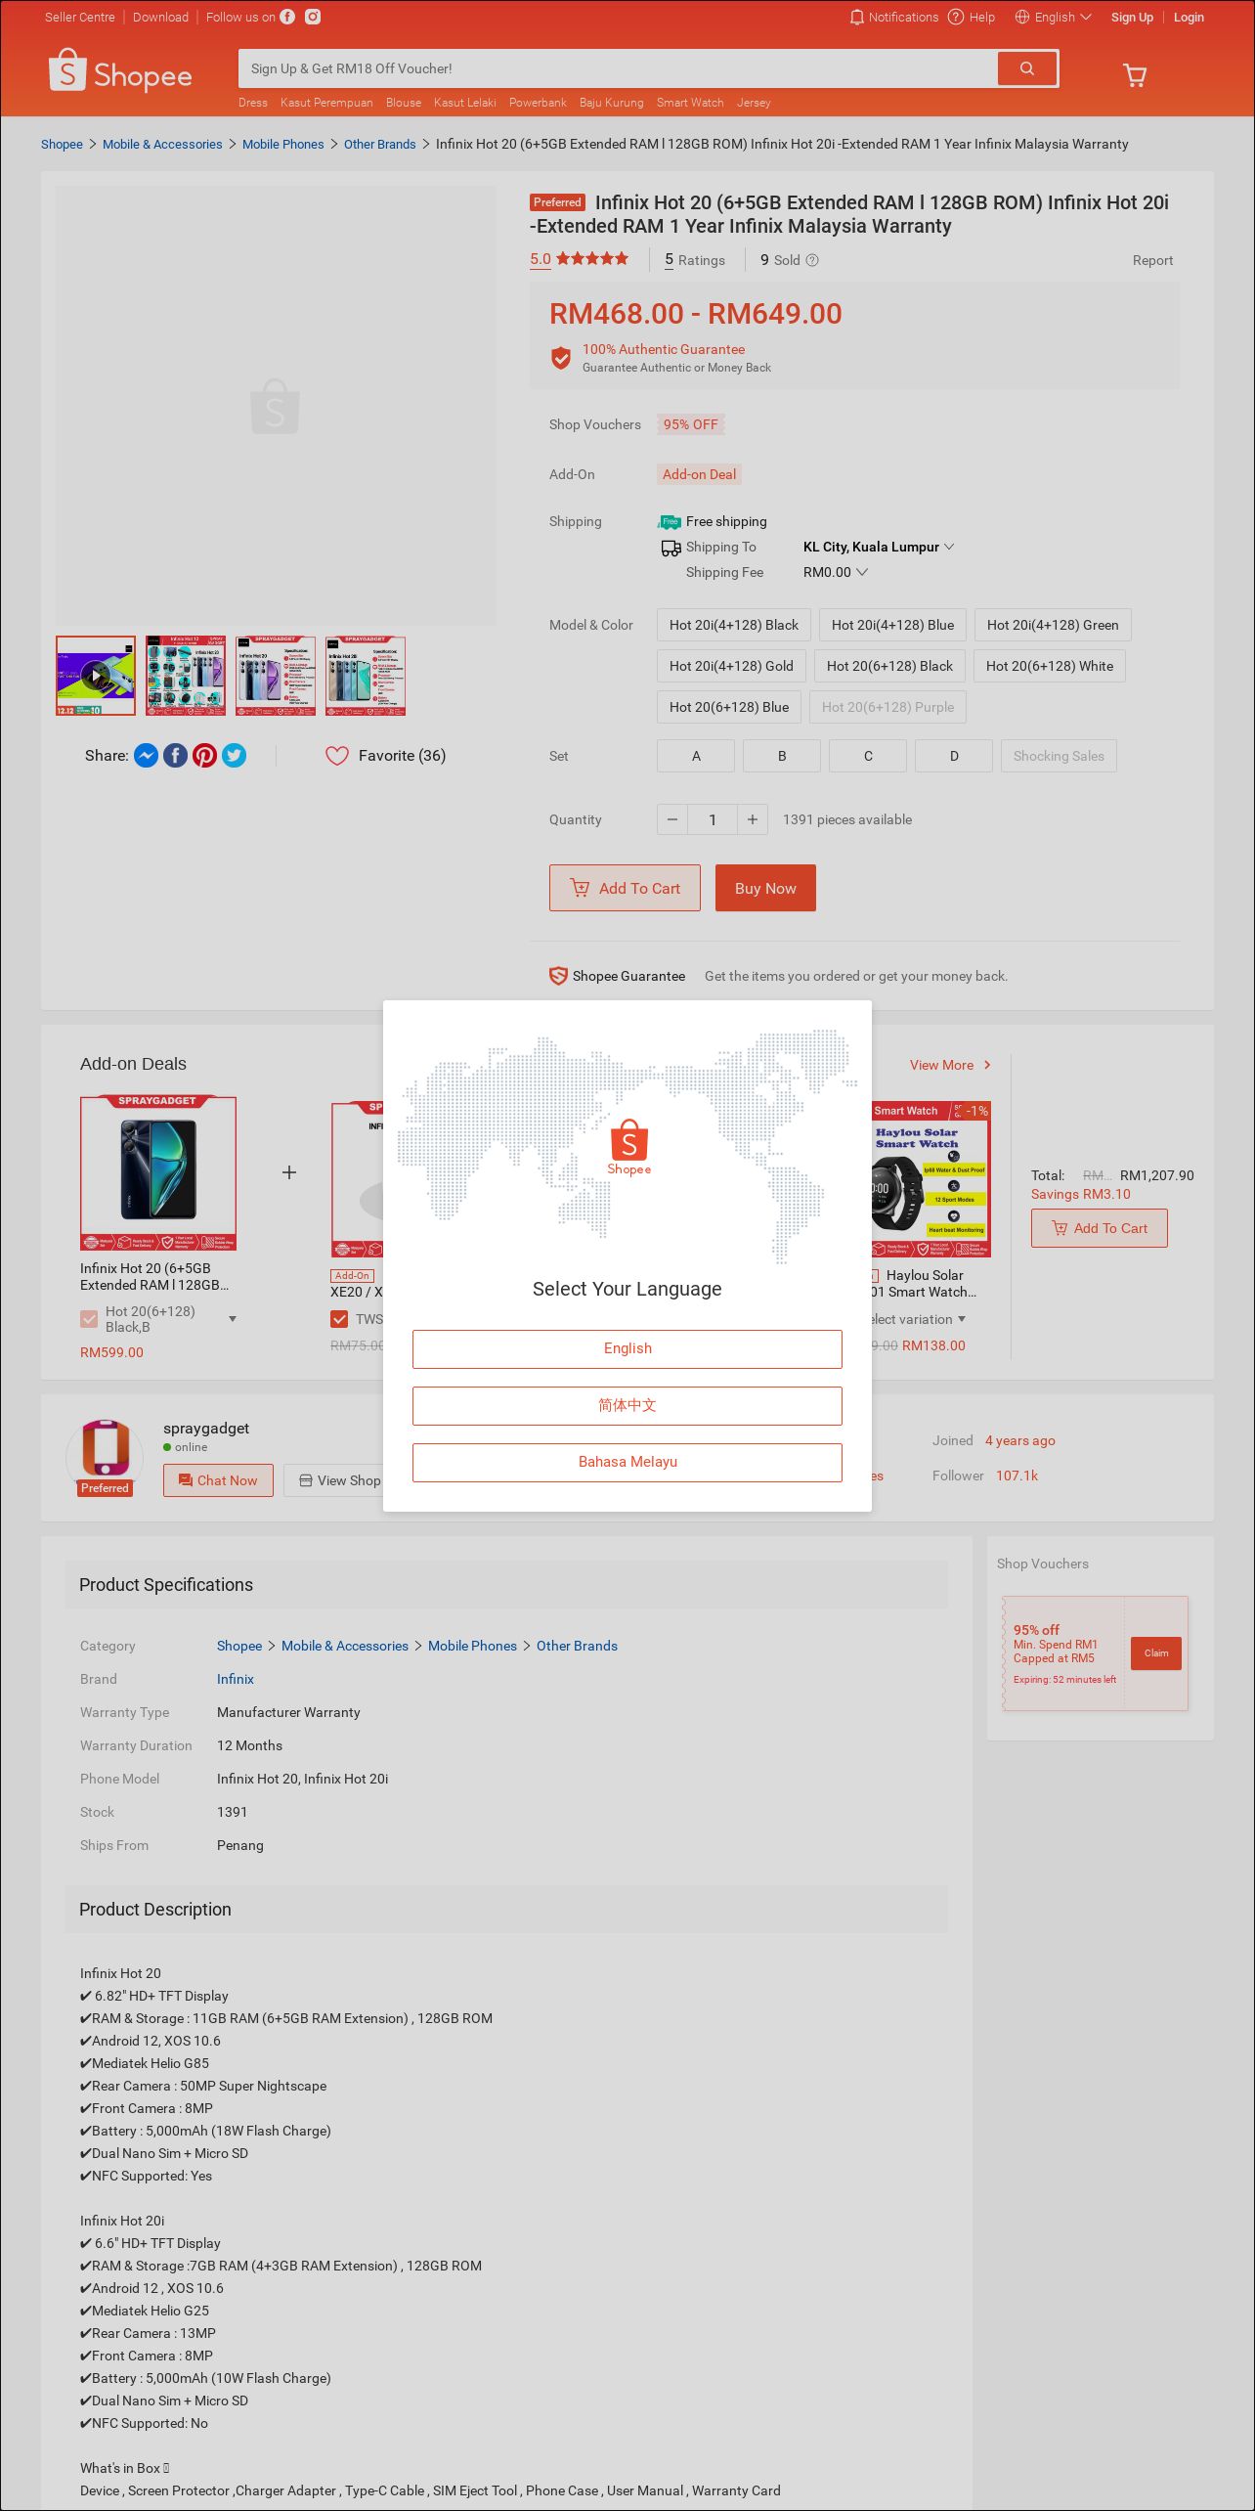Select Hot 20i(4+128) Blue variation
This screenshot has width=1255, height=2511.
892,625
